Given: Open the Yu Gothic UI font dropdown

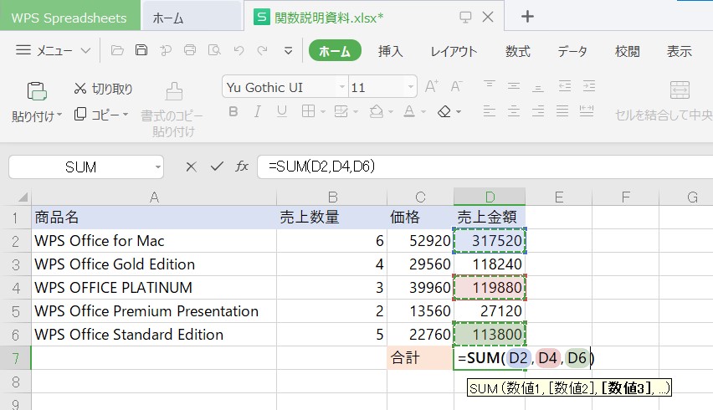Looking at the screenshot, I should (x=342, y=87).
